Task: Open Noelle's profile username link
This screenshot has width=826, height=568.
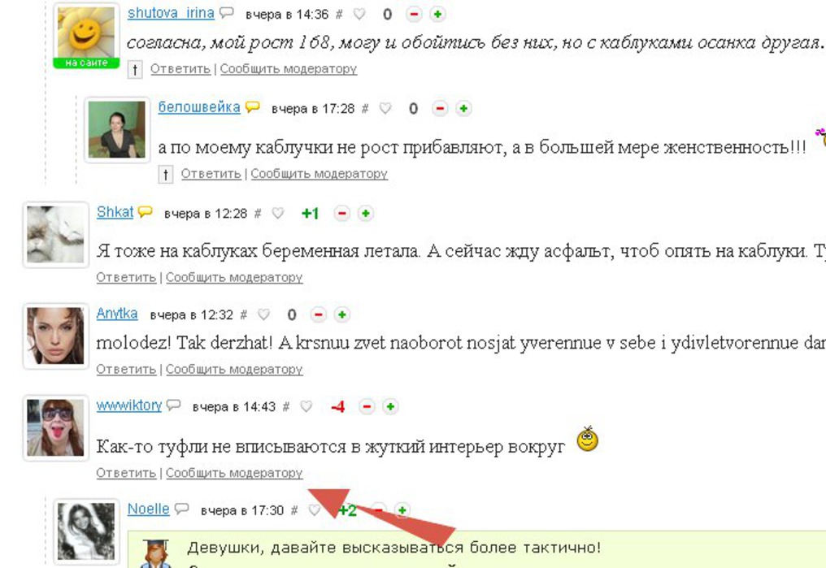Action: (149, 509)
